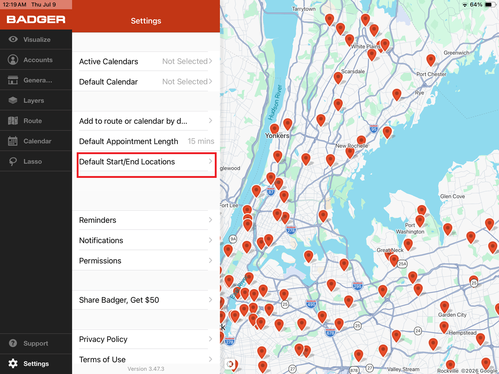This screenshot has height=374, width=499.
Task: Open Permissions settings
Action: [146, 261]
